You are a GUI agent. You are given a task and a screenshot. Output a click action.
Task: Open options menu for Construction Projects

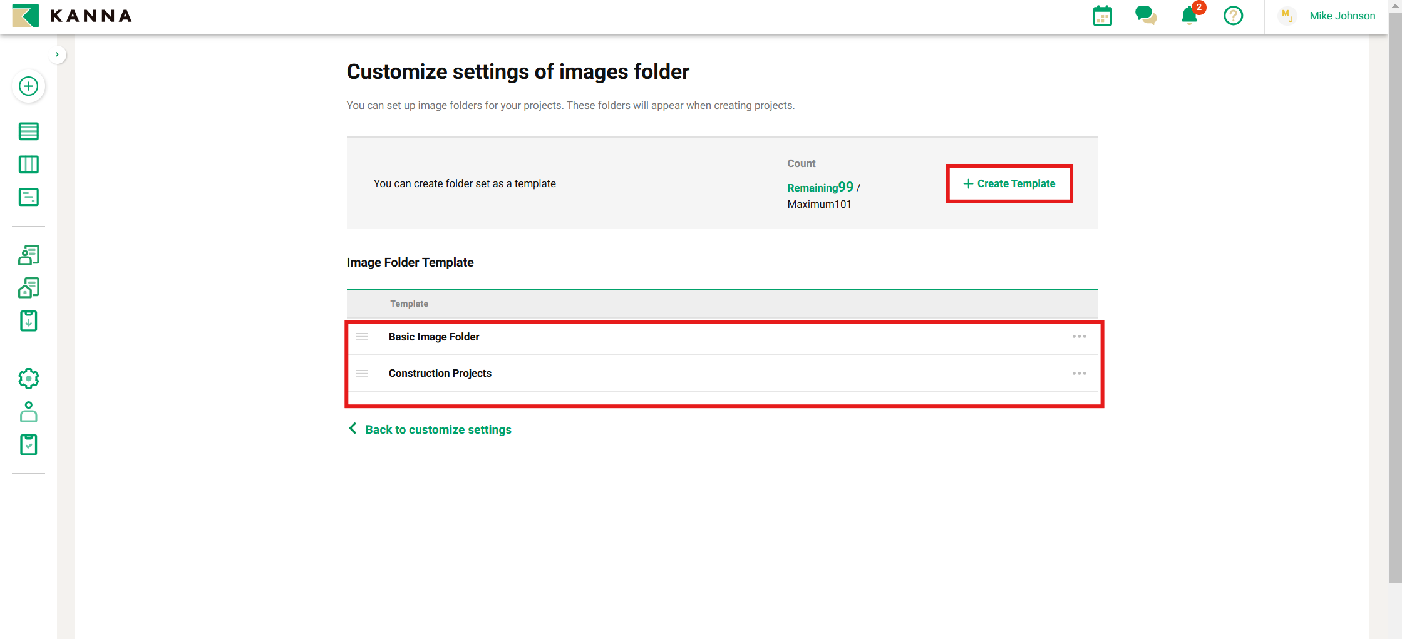tap(1078, 373)
